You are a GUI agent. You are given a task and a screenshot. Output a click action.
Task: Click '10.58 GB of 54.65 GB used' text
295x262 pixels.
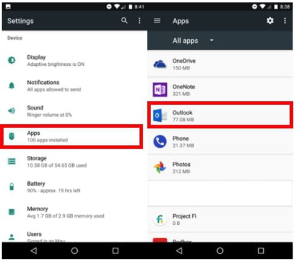tap(57, 165)
